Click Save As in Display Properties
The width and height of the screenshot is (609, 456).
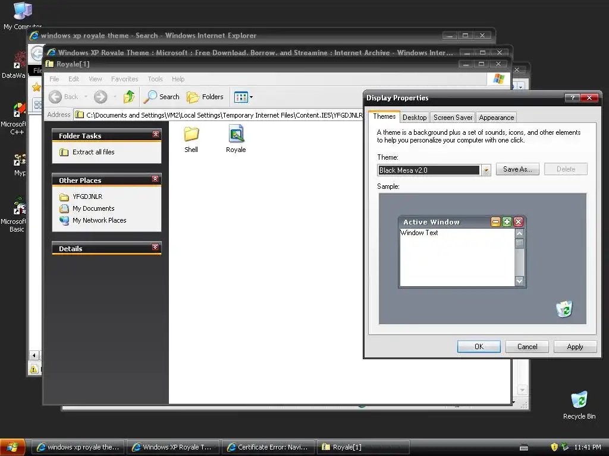[517, 169]
